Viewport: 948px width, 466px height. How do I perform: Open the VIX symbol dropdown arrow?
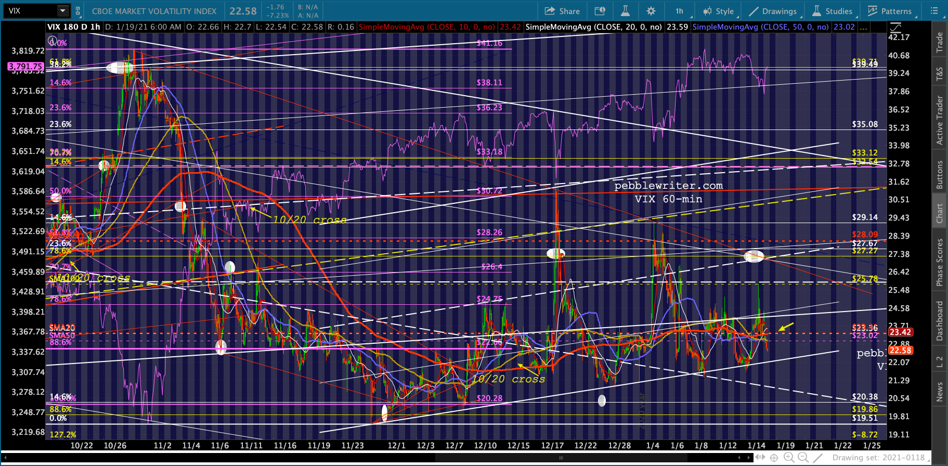click(x=62, y=10)
